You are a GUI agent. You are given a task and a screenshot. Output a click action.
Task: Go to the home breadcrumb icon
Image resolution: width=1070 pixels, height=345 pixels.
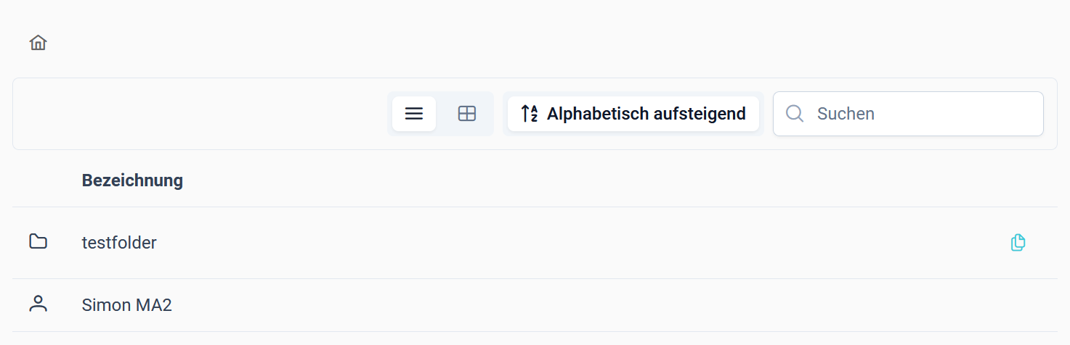[38, 43]
